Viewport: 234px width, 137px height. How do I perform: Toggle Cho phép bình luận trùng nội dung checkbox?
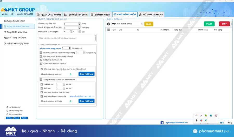point(42,92)
